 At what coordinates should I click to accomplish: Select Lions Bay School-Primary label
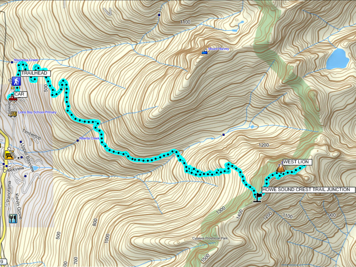point(37,112)
